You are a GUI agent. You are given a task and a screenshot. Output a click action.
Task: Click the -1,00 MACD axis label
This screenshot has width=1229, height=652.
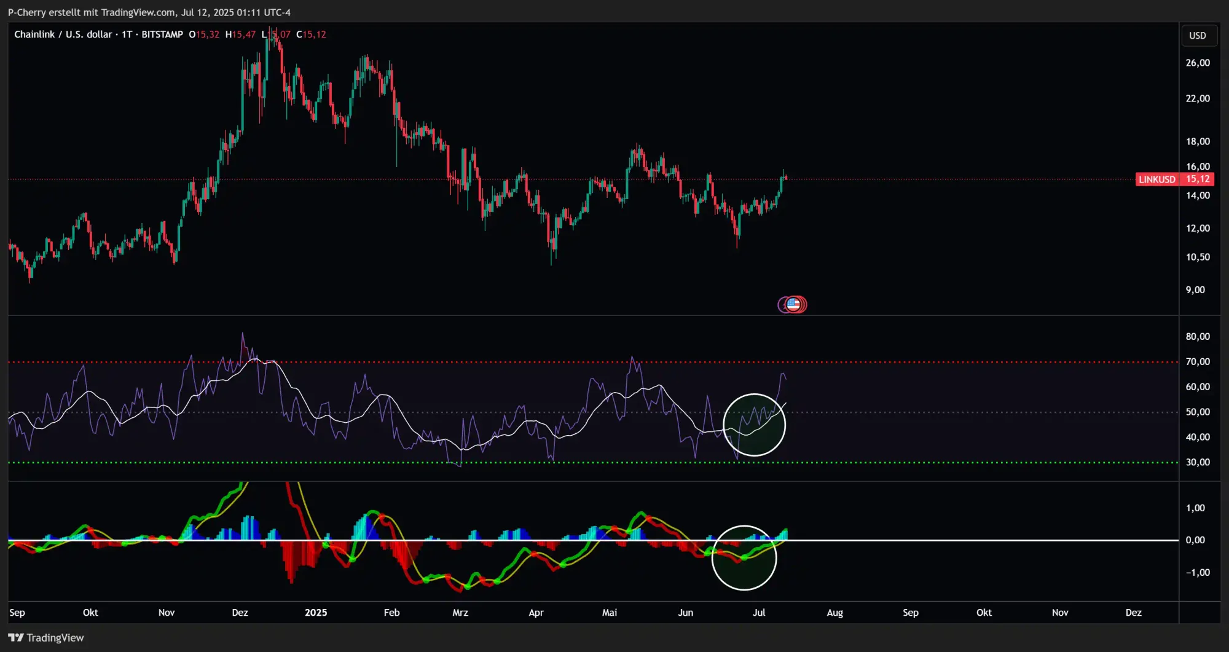(1198, 573)
